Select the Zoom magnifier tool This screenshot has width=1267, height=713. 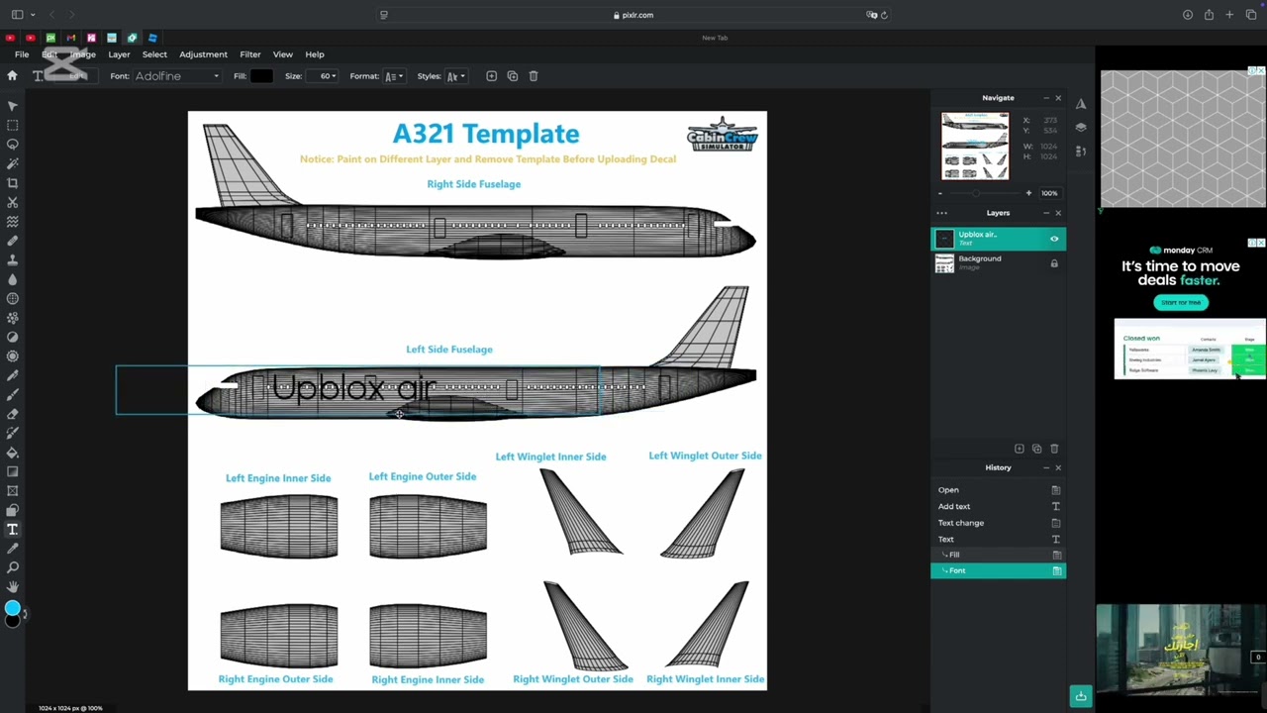13,567
